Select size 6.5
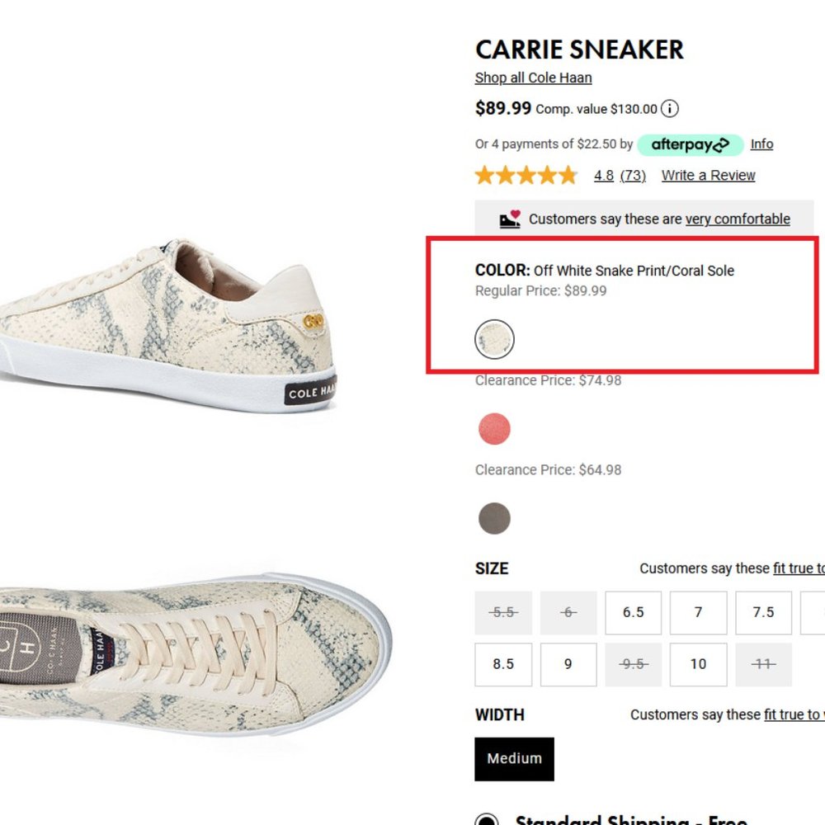The image size is (825, 825). tap(633, 612)
